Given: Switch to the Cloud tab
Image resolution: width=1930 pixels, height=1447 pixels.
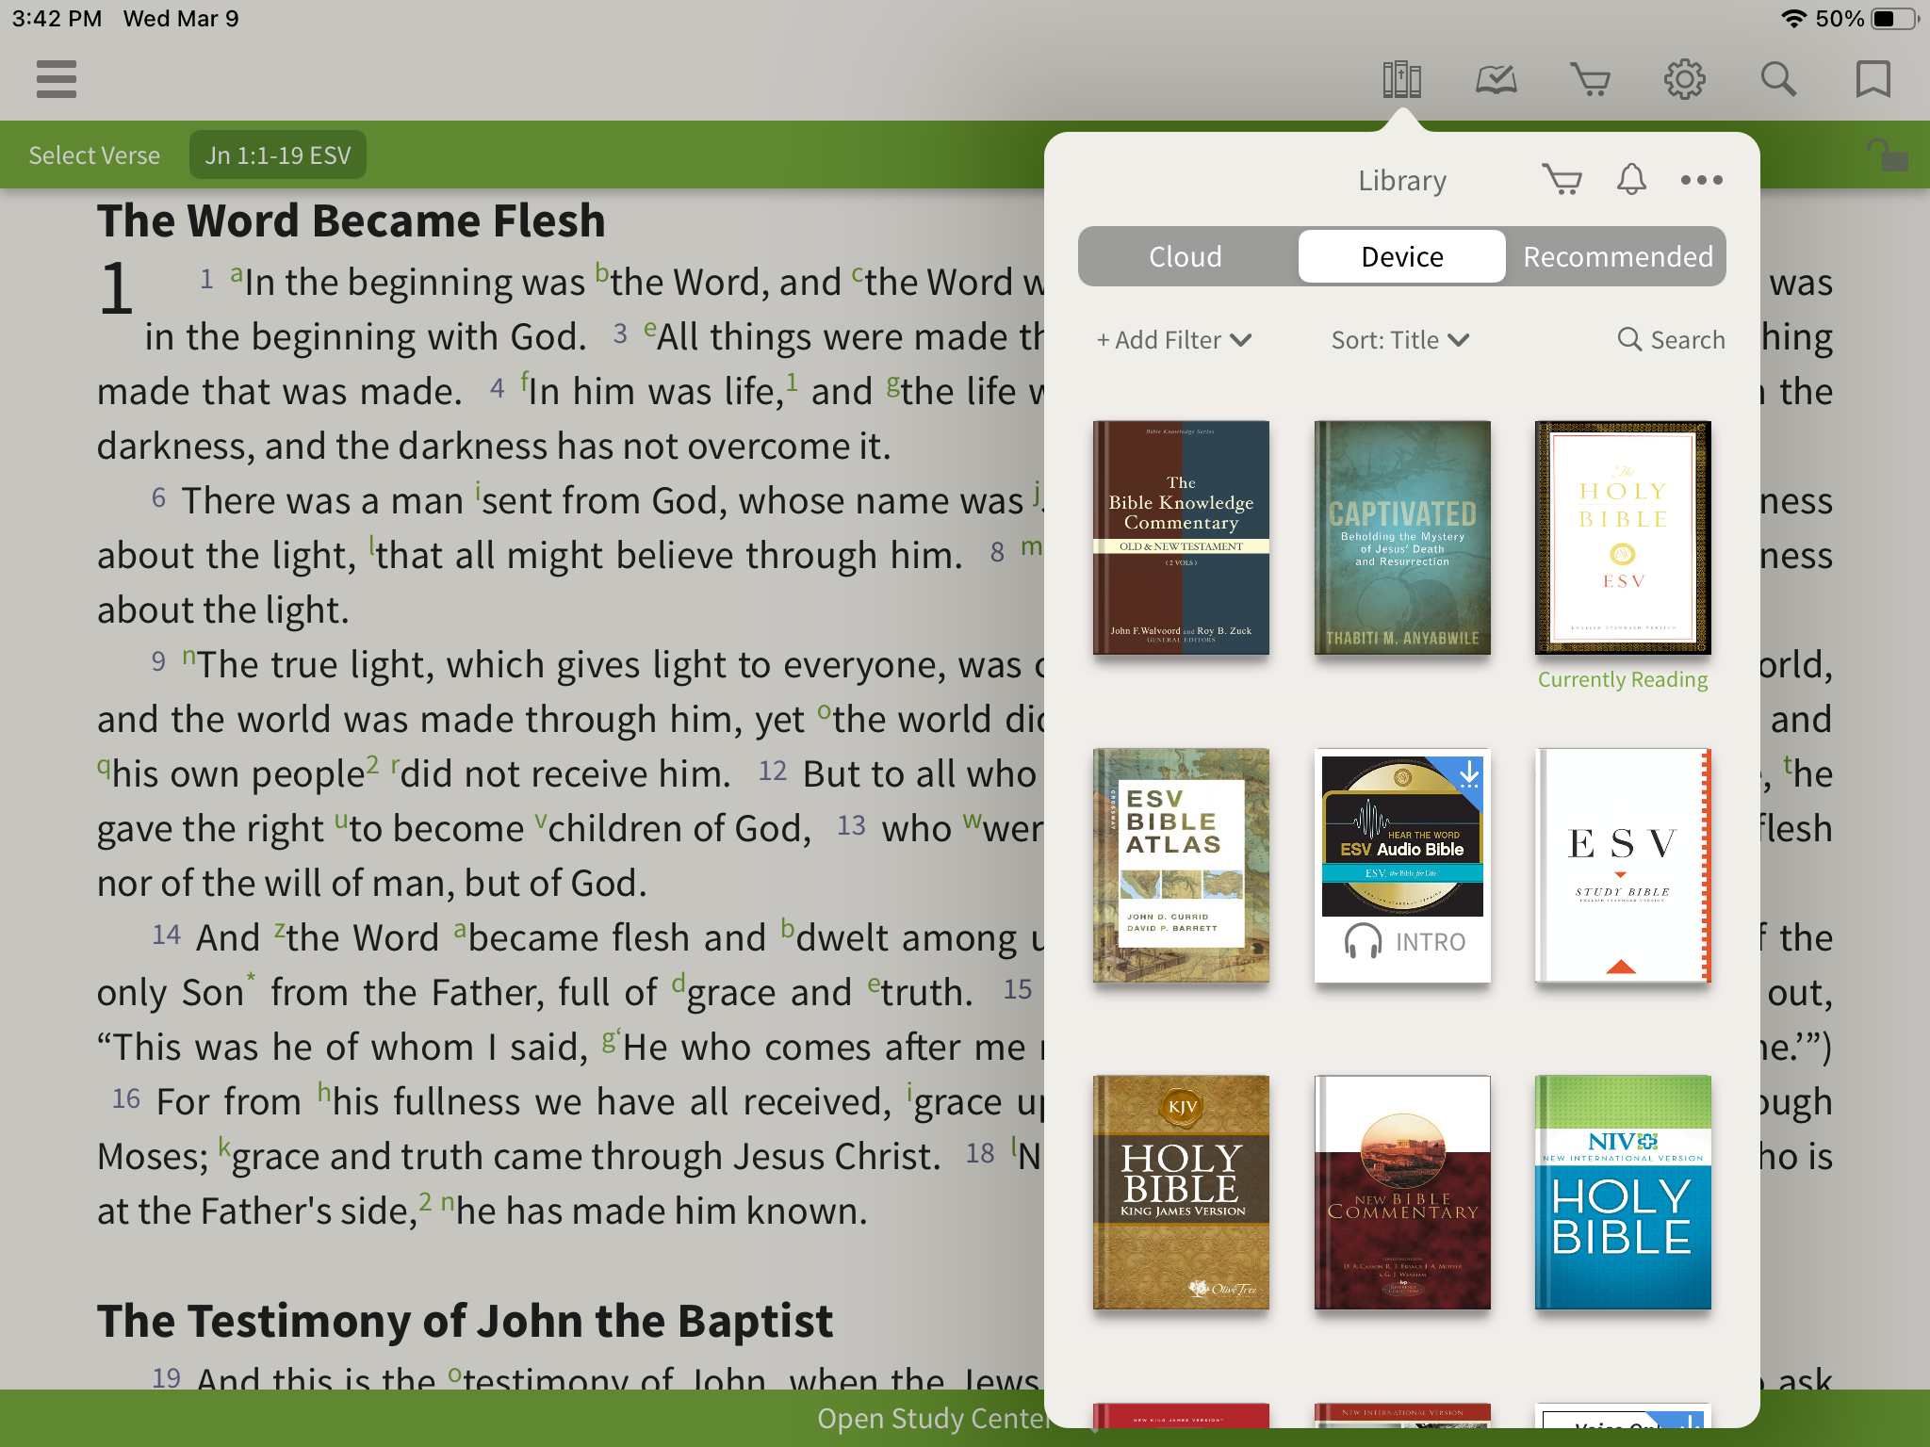Looking at the screenshot, I should point(1186,256).
